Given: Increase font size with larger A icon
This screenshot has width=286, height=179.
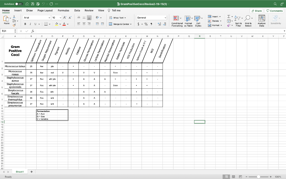Looking at the screenshot, I should pyautogui.click(x=65, y=18).
